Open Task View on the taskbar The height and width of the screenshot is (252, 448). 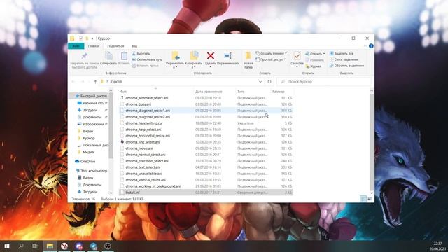tap(35, 246)
